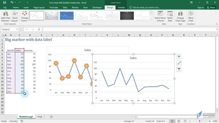Switch to the Home tab
The height and width of the screenshot is (123, 219).
click(x=16, y=8)
